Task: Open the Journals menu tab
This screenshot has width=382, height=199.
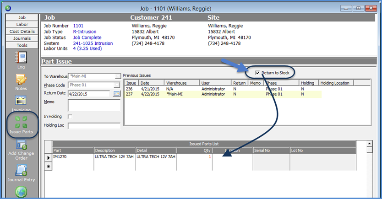Action: pyautogui.click(x=22, y=38)
